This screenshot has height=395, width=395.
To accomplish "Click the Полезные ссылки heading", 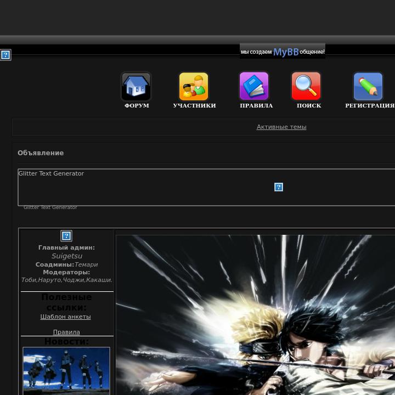I will coord(66,302).
